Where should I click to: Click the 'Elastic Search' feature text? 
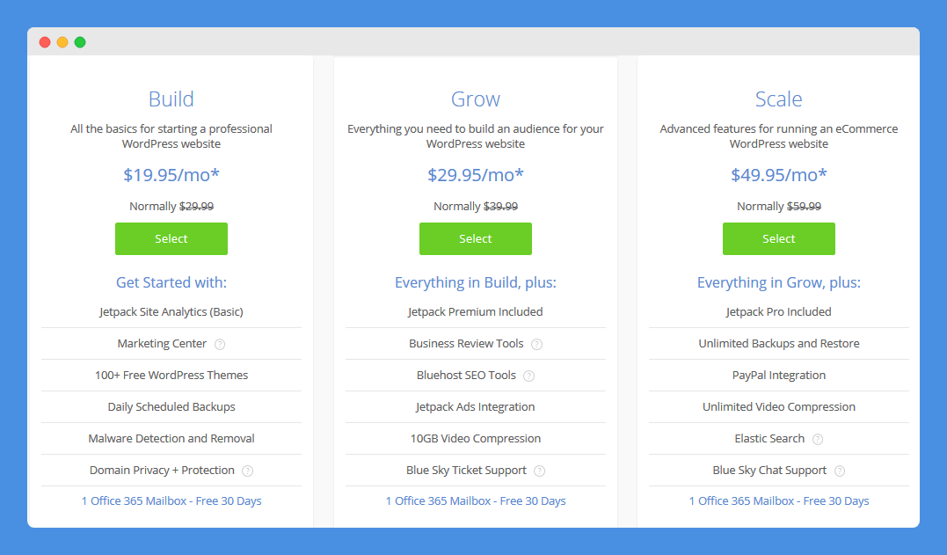tap(769, 438)
